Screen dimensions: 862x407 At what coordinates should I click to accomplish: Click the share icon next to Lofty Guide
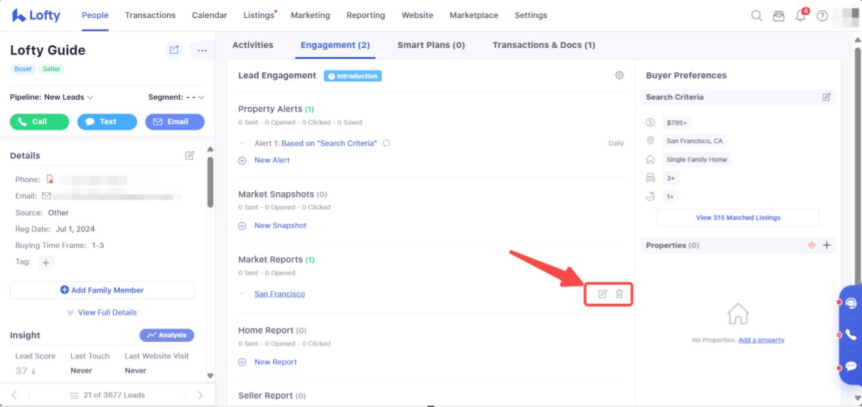pos(174,50)
